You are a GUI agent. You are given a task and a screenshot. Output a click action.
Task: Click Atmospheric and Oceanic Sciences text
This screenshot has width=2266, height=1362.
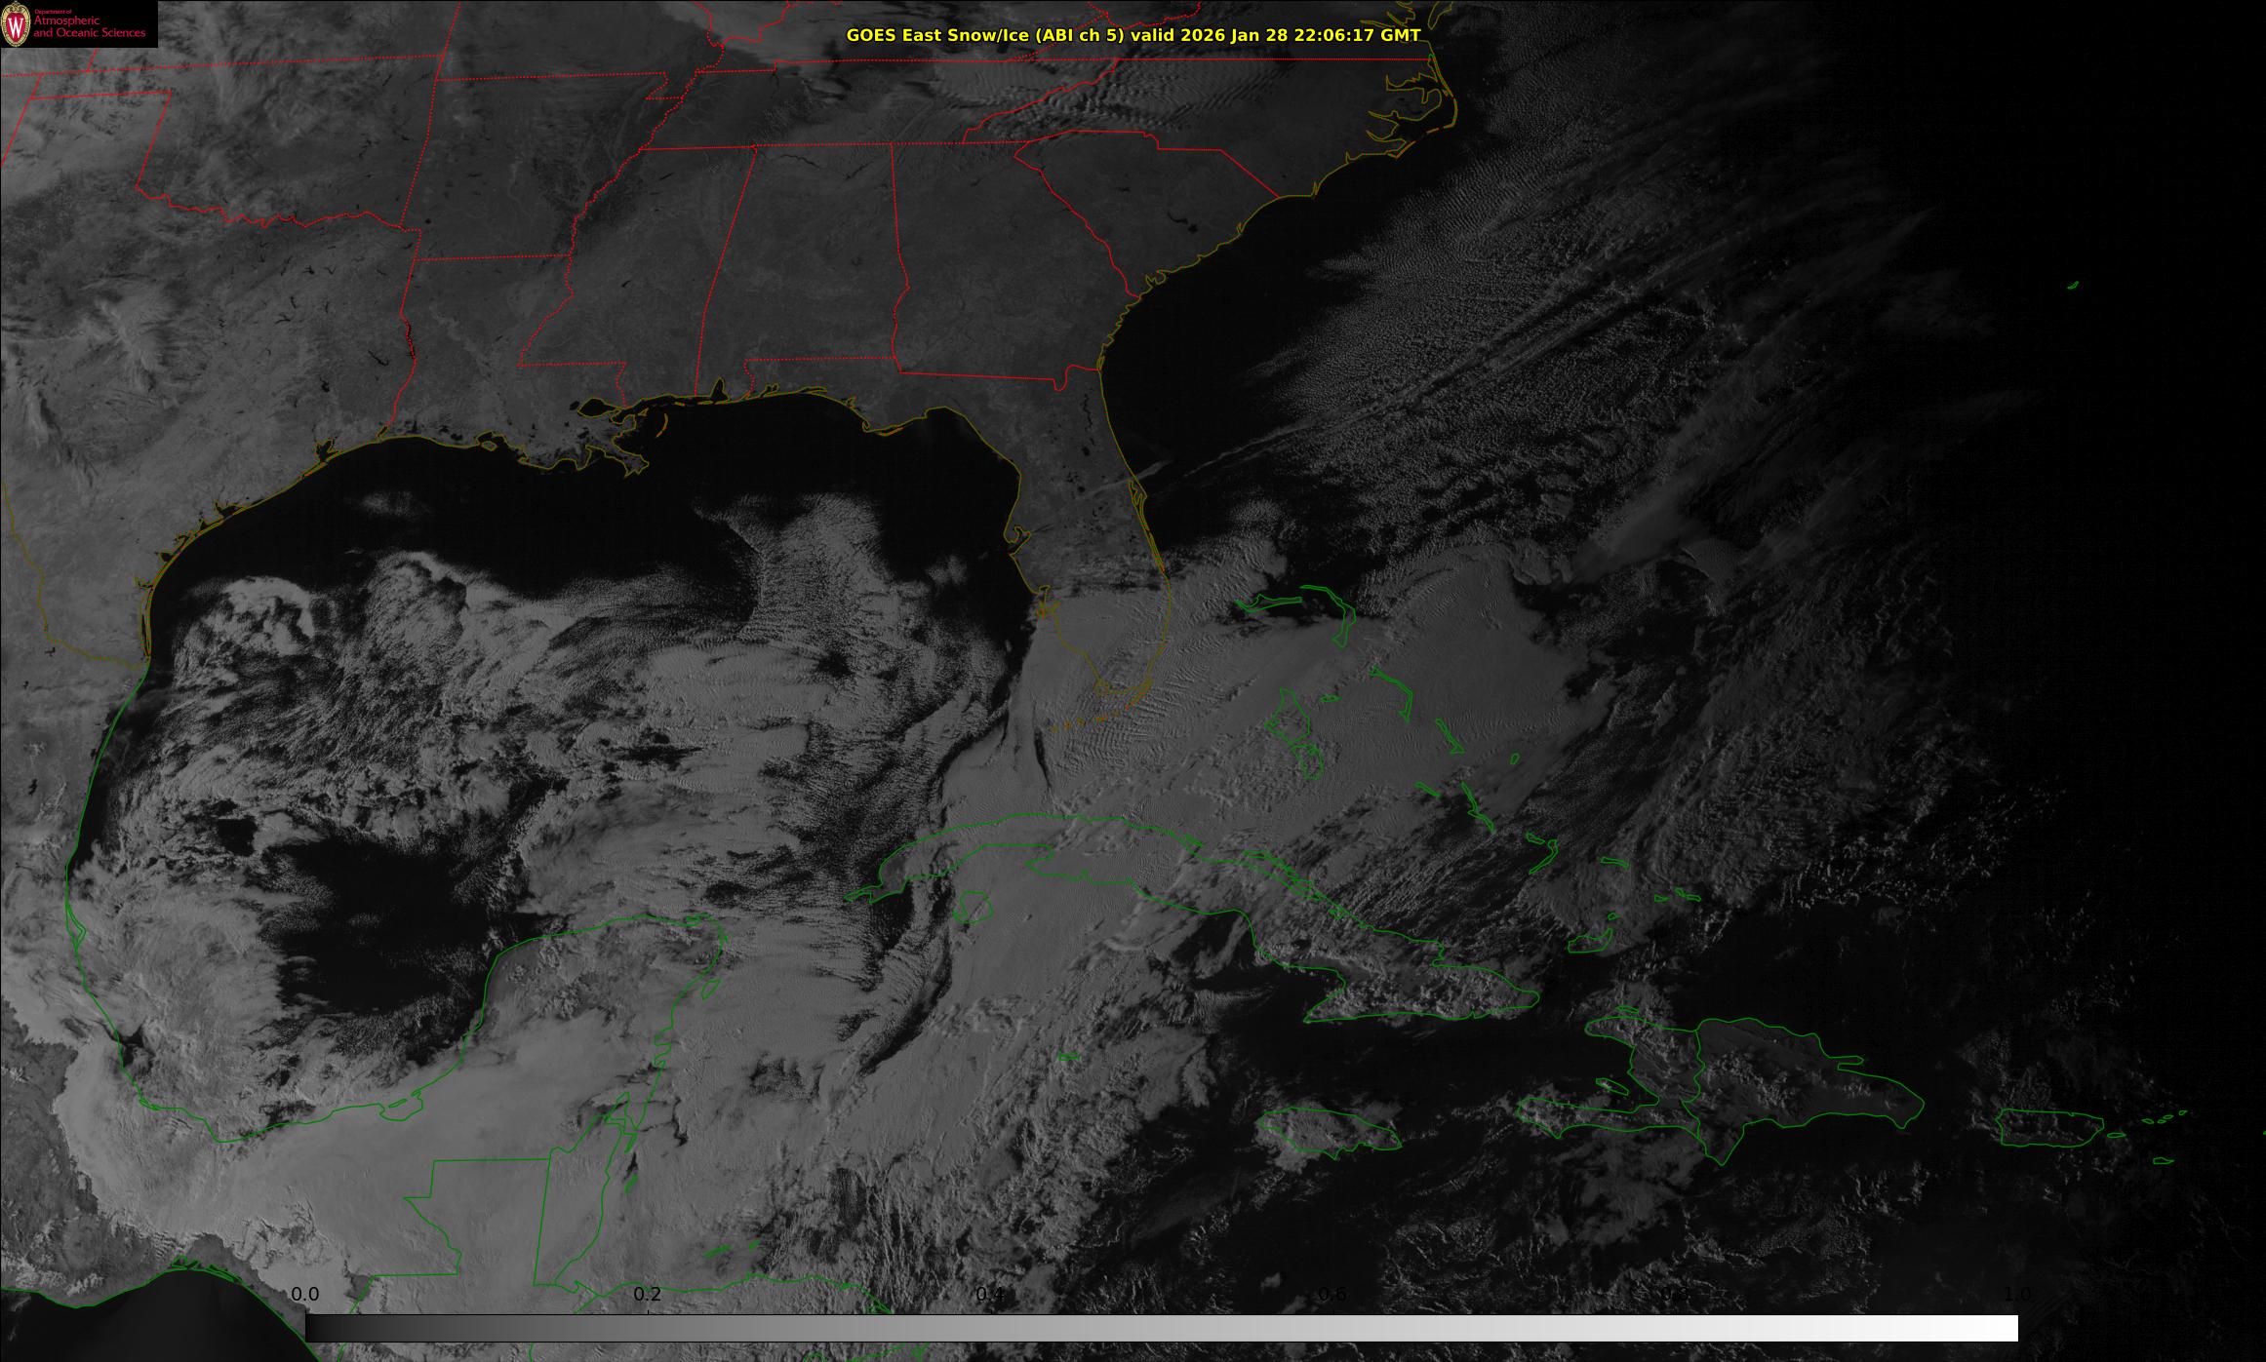click(x=89, y=26)
